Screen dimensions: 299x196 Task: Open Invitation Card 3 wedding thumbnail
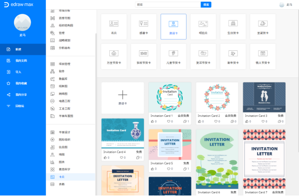click(x=264, y=97)
